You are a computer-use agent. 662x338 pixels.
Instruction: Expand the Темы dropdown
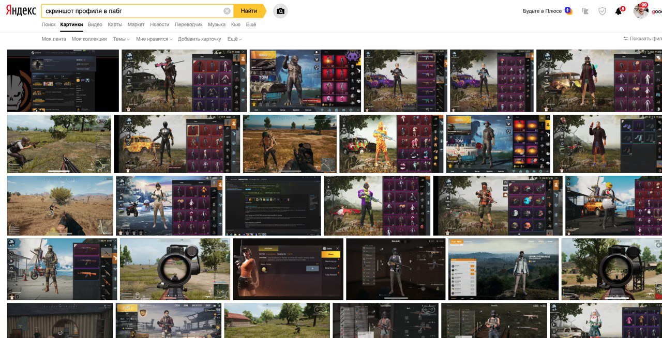click(122, 39)
